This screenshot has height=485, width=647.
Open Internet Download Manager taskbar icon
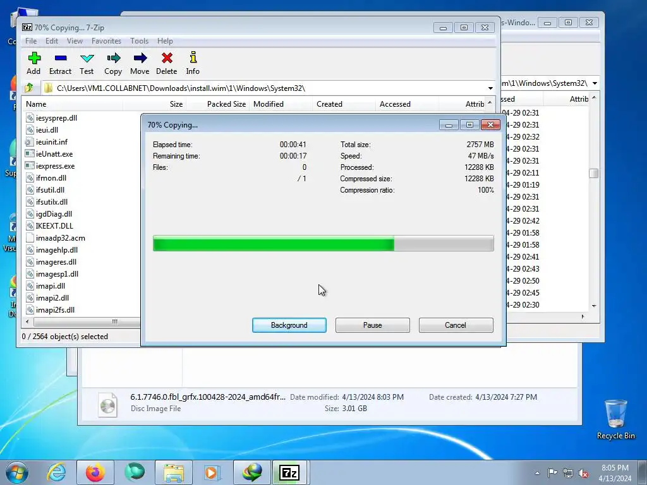[x=251, y=472]
